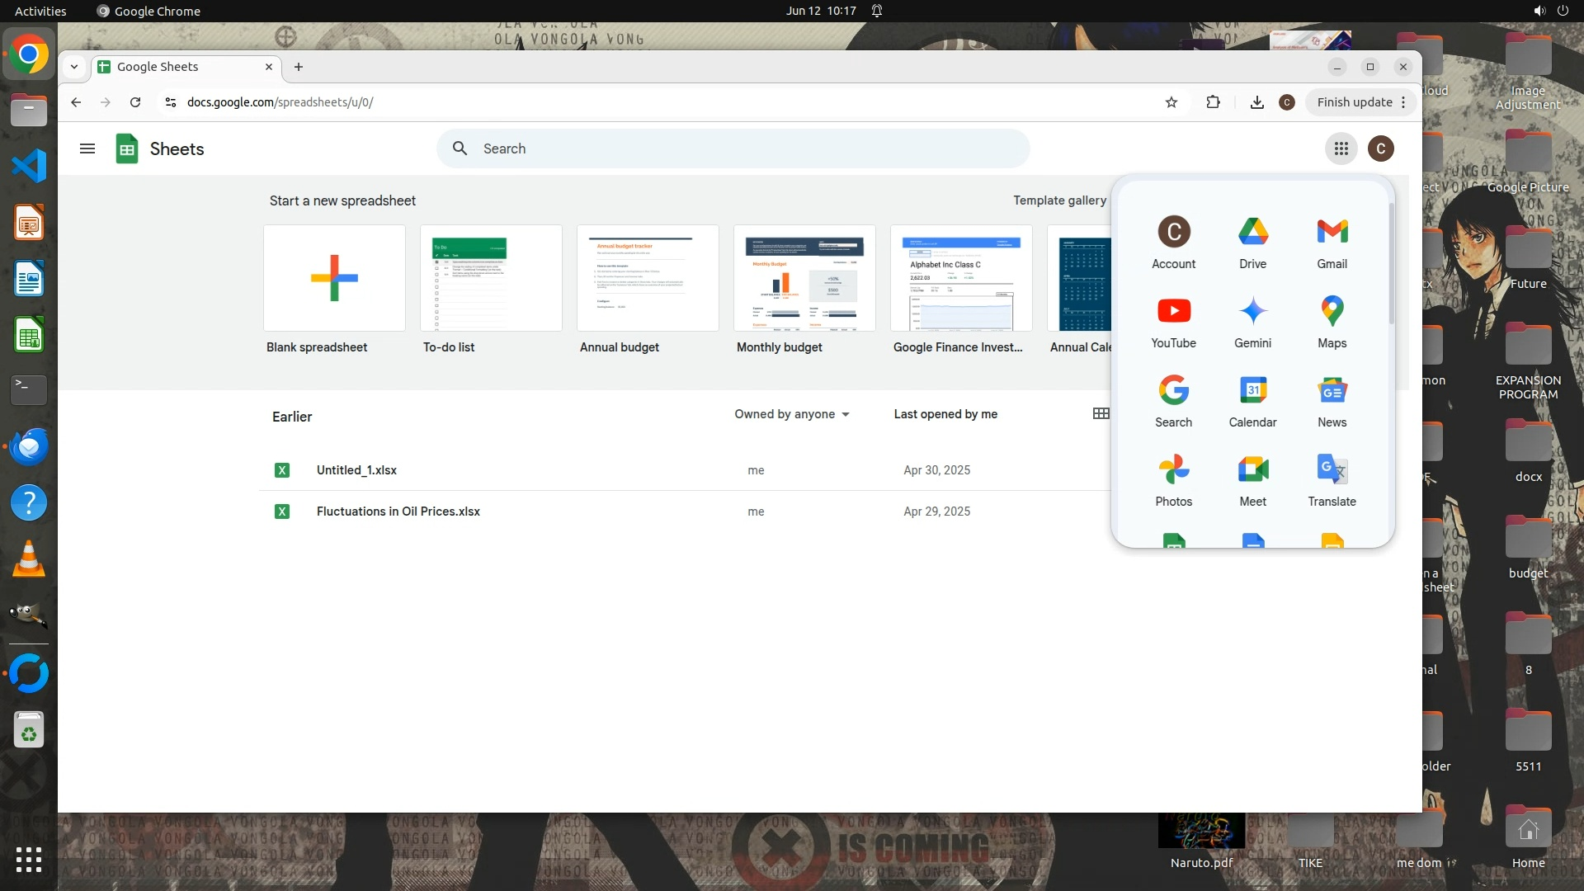
Task: Open the Ubuntu Activities overview
Action: (x=40, y=11)
